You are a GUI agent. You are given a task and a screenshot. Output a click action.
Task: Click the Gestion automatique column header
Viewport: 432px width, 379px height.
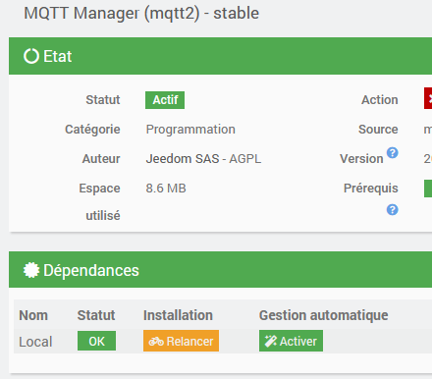point(324,315)
